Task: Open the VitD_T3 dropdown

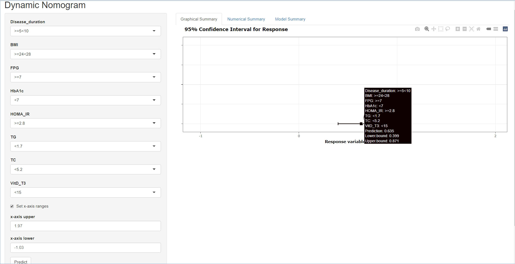Action: (x=86, y=192)
